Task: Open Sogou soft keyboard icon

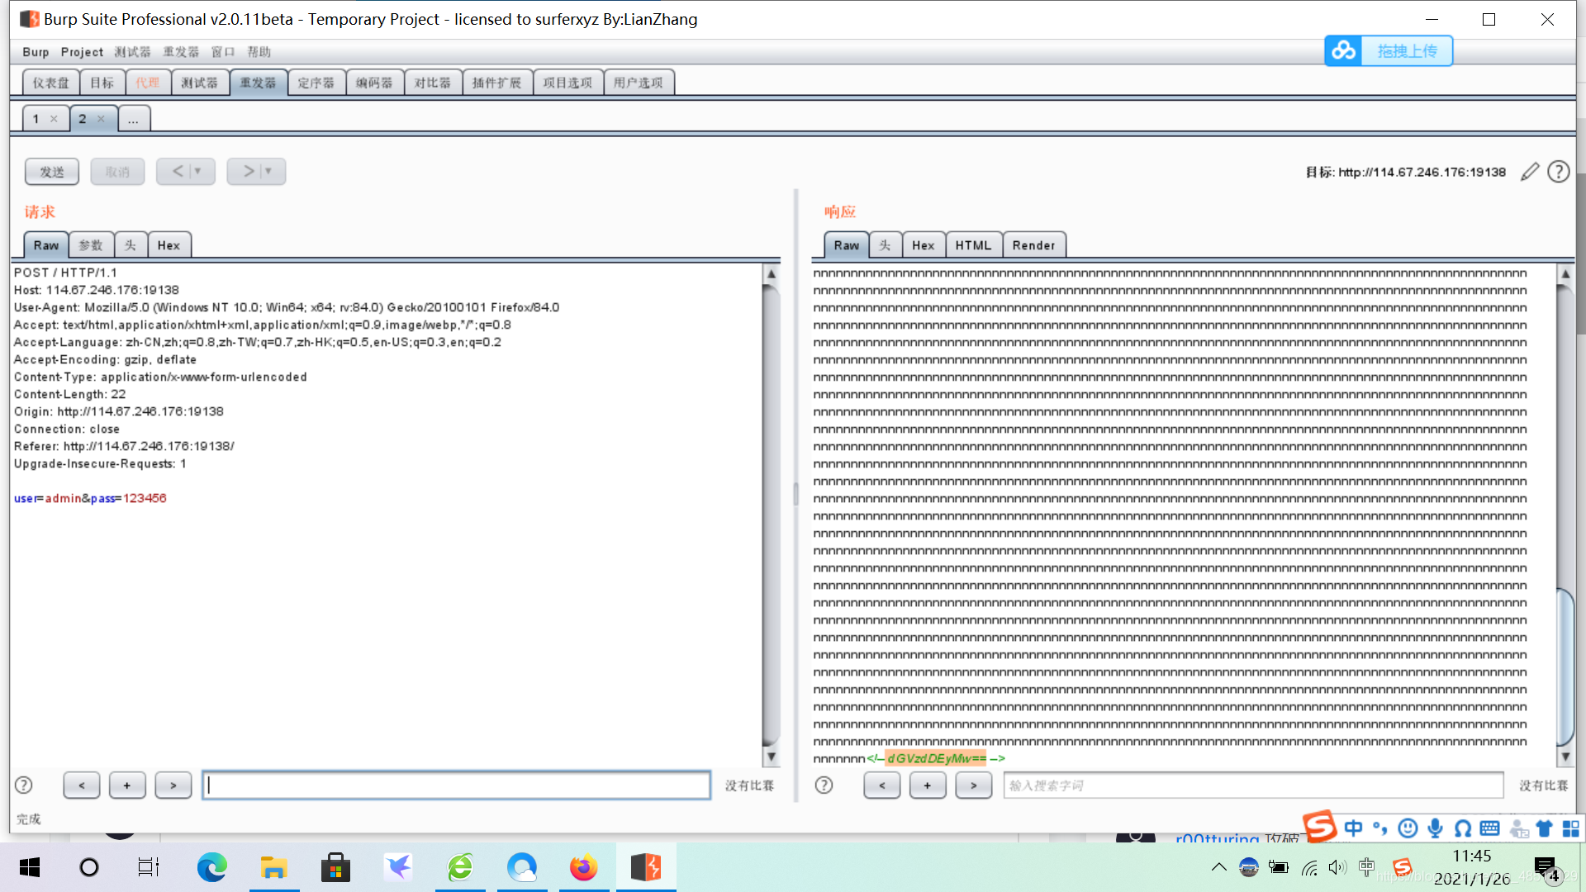Action: pyautogui.click(x=1489, y=828)
